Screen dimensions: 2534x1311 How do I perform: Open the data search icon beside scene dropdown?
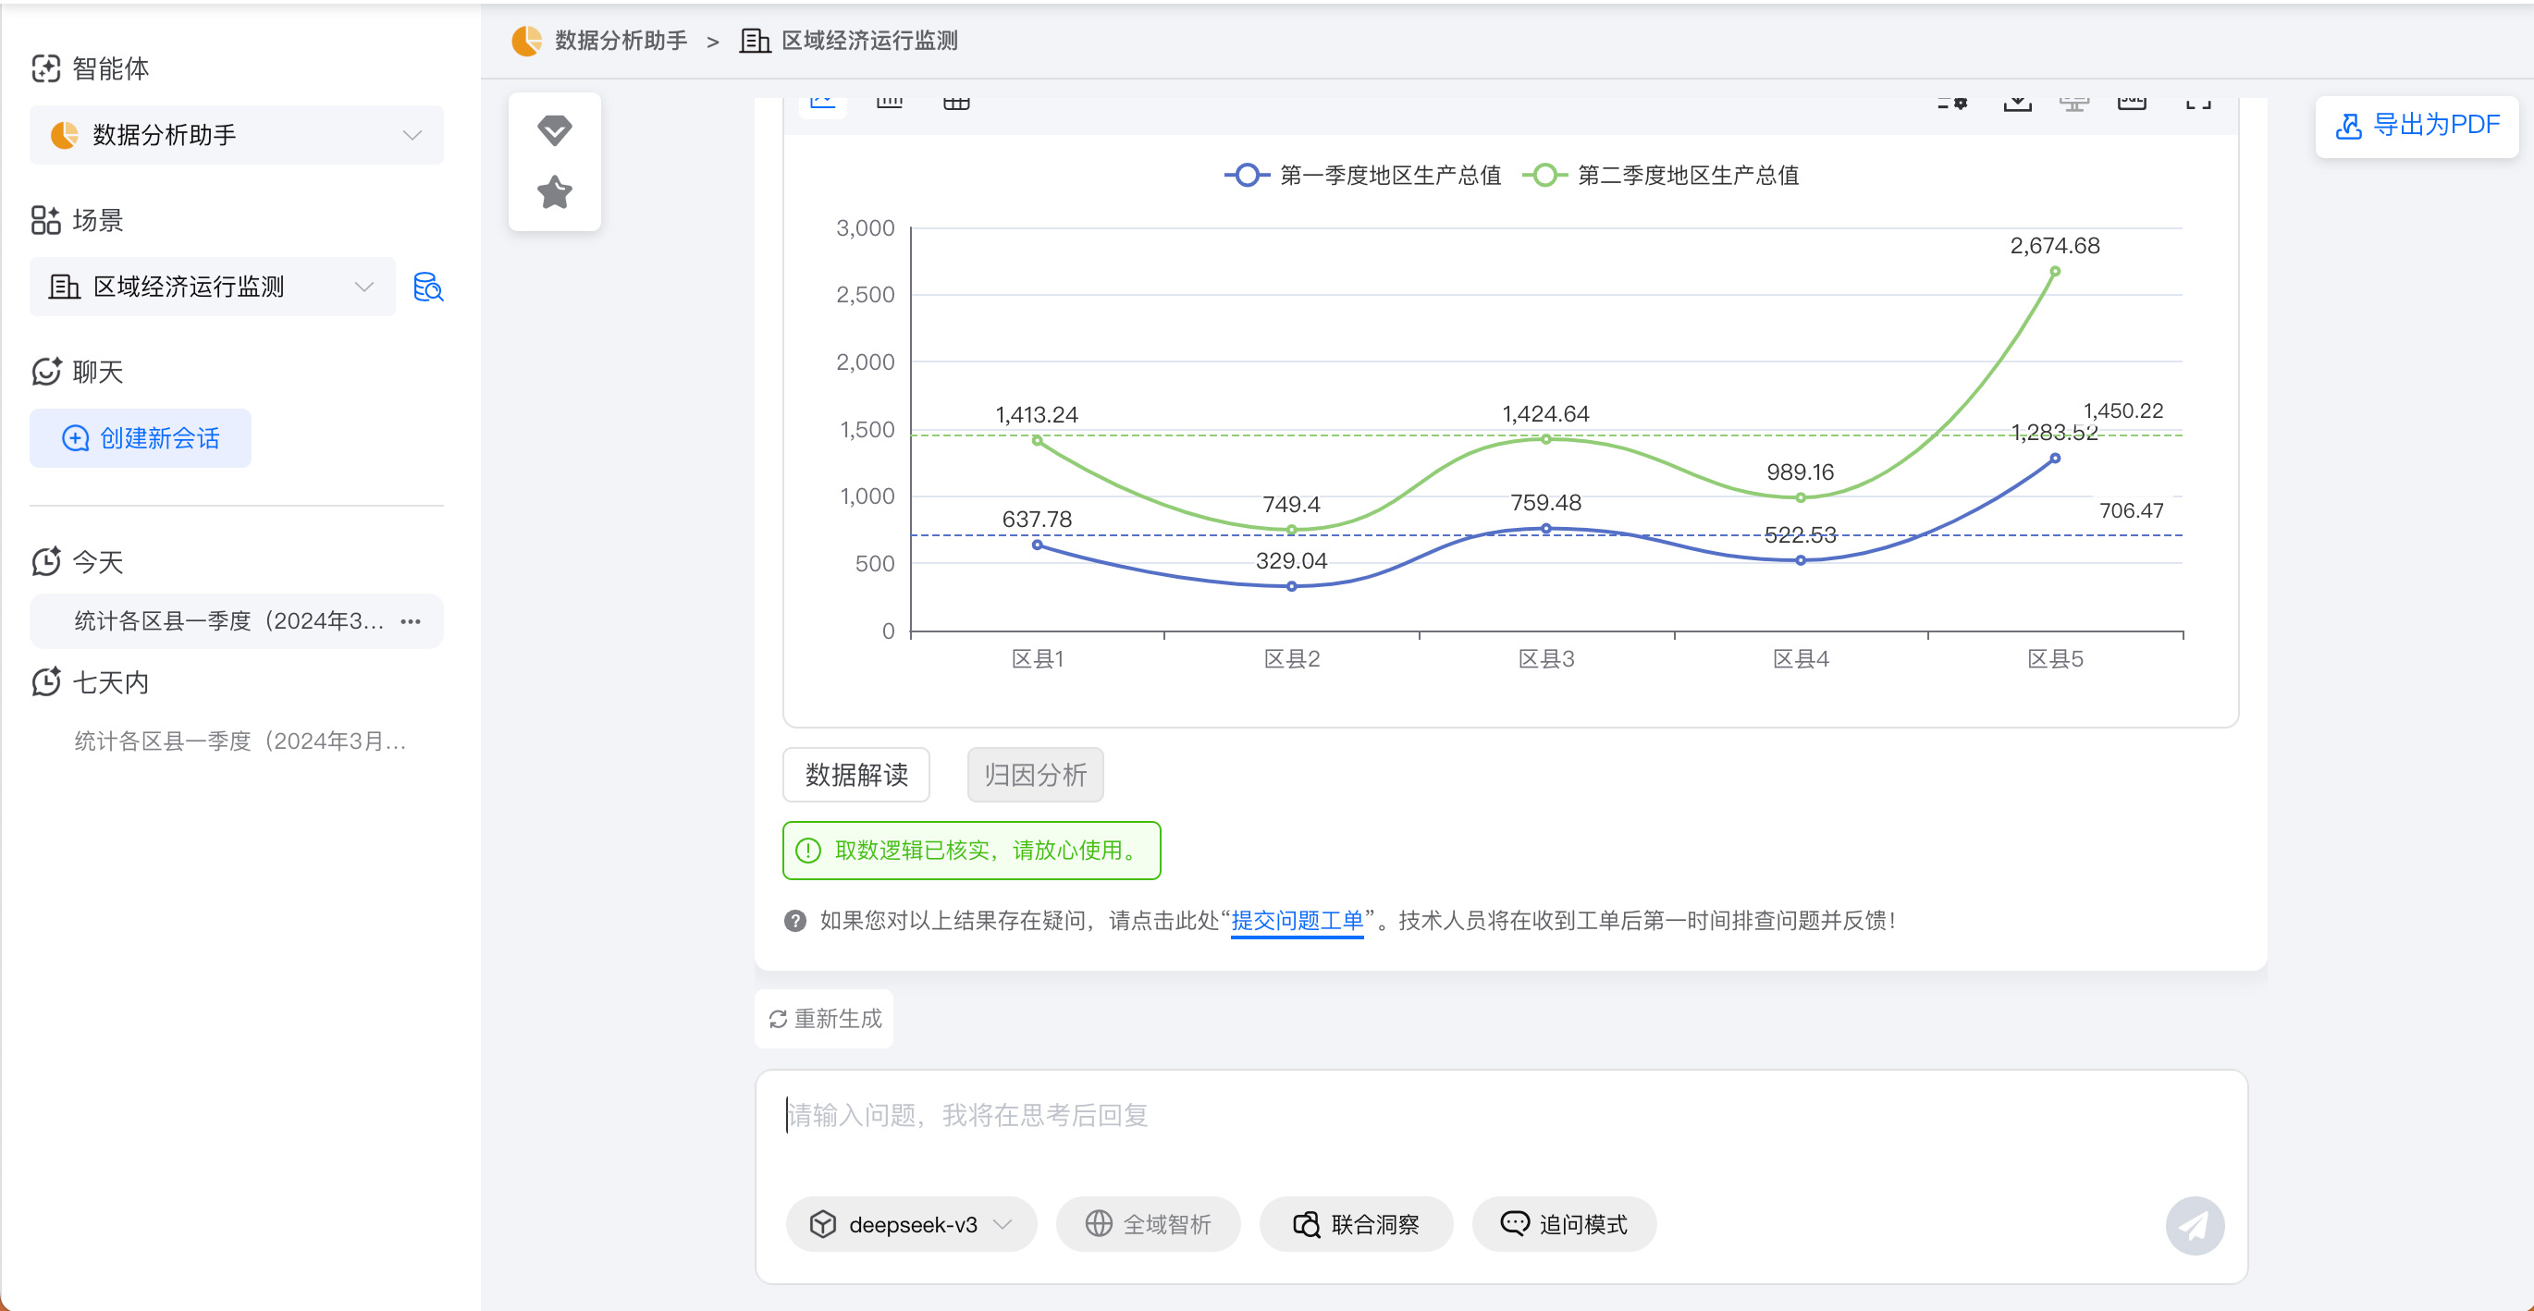[x=428, y=288]
